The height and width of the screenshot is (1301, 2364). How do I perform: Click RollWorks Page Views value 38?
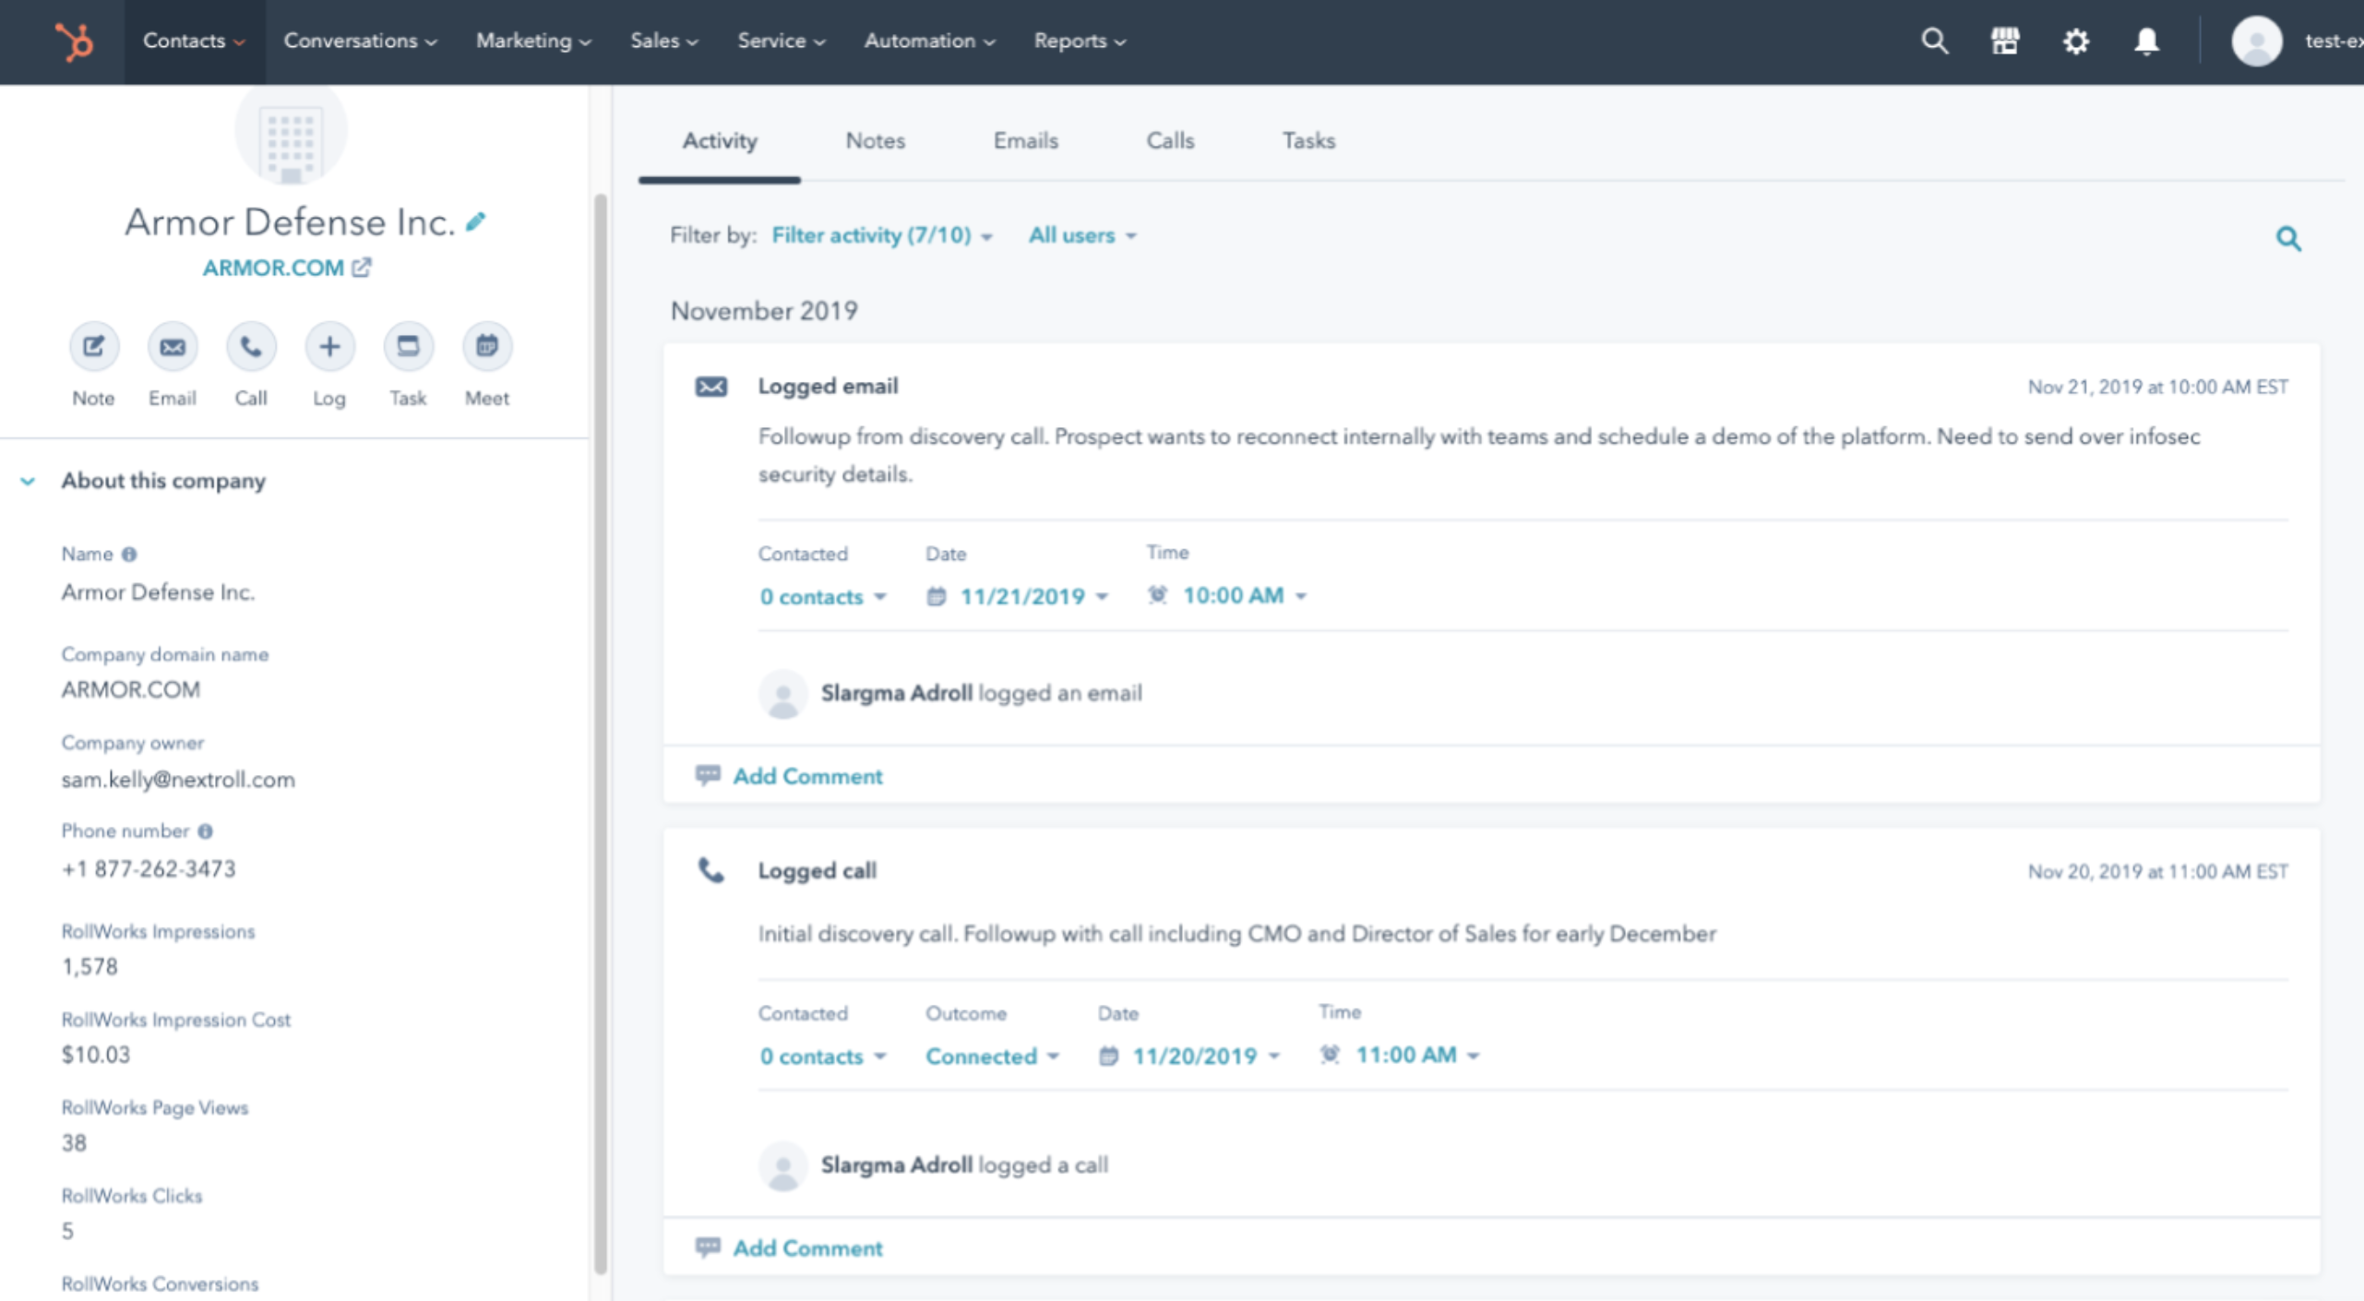[x=74, y=1143]
